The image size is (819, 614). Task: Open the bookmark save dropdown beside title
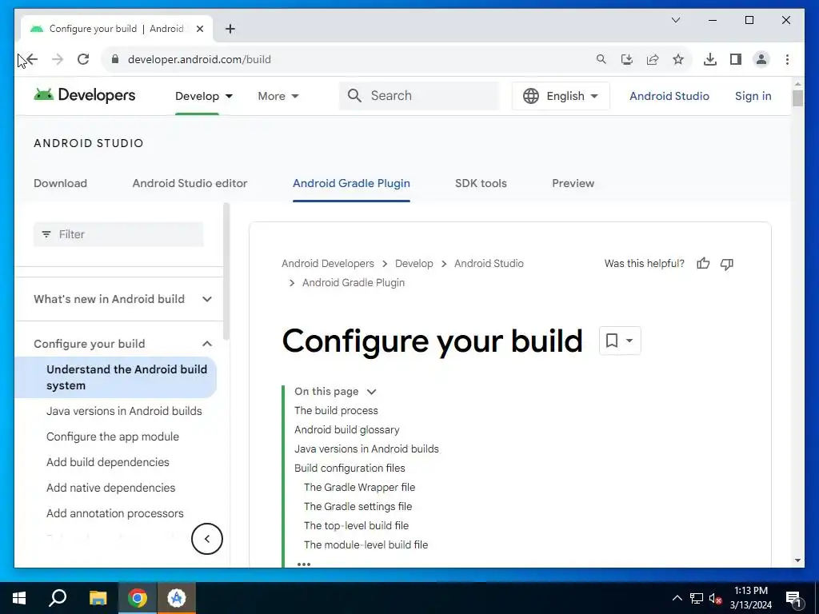[620, 341]
